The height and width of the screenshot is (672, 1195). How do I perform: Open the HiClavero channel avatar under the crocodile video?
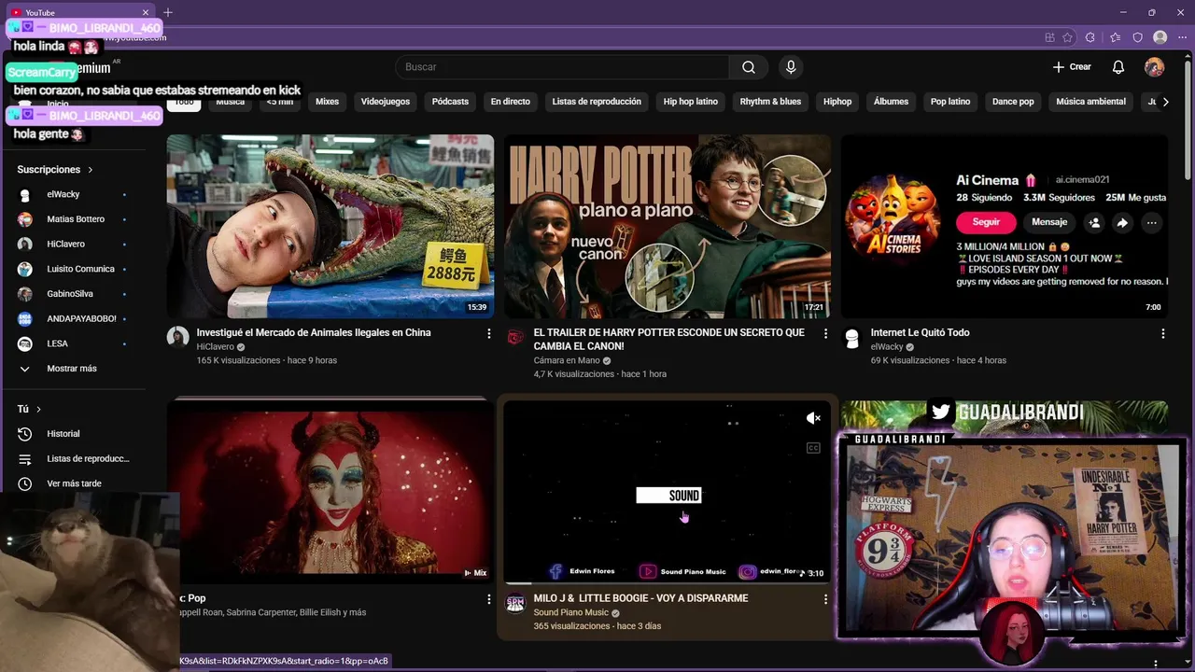point(177,337)
